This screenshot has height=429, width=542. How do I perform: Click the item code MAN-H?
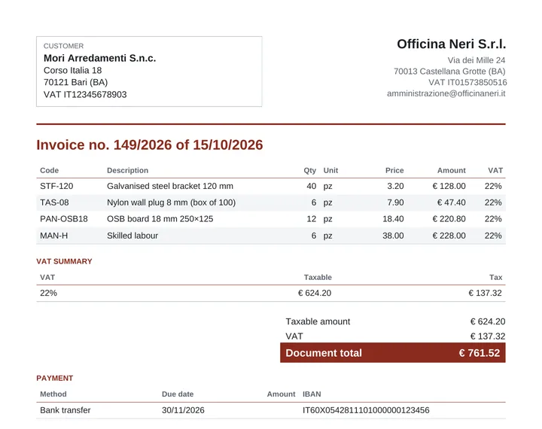[x=54, y=236]
